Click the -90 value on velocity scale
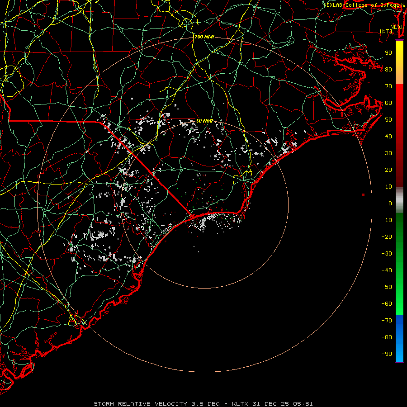The height and width of the screenshot is (407, 407). click(x=387, y=354)
